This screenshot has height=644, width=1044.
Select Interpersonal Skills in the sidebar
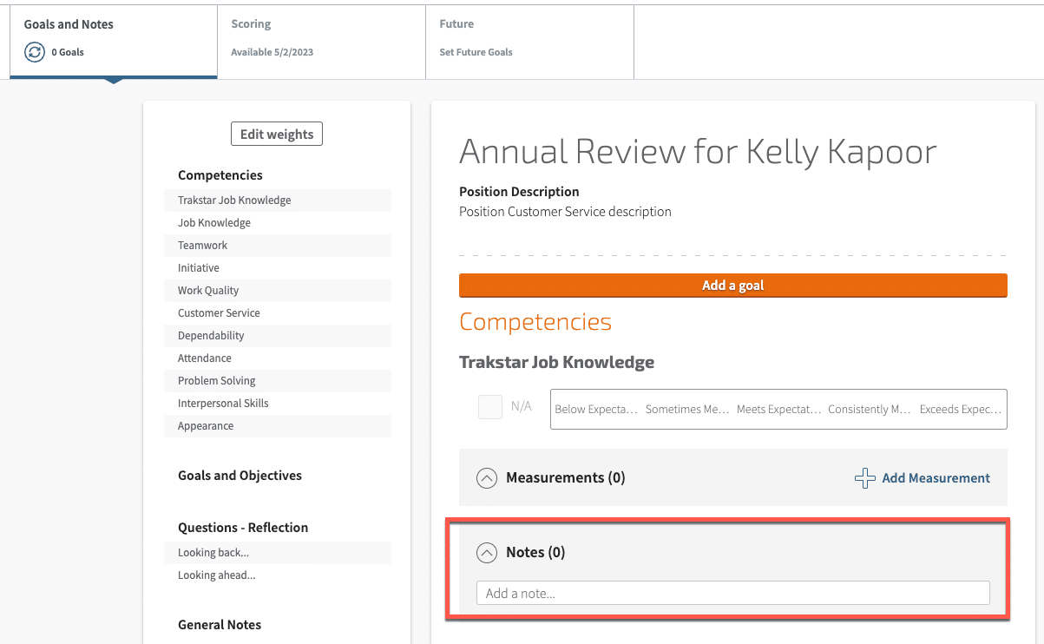(223, 404)
